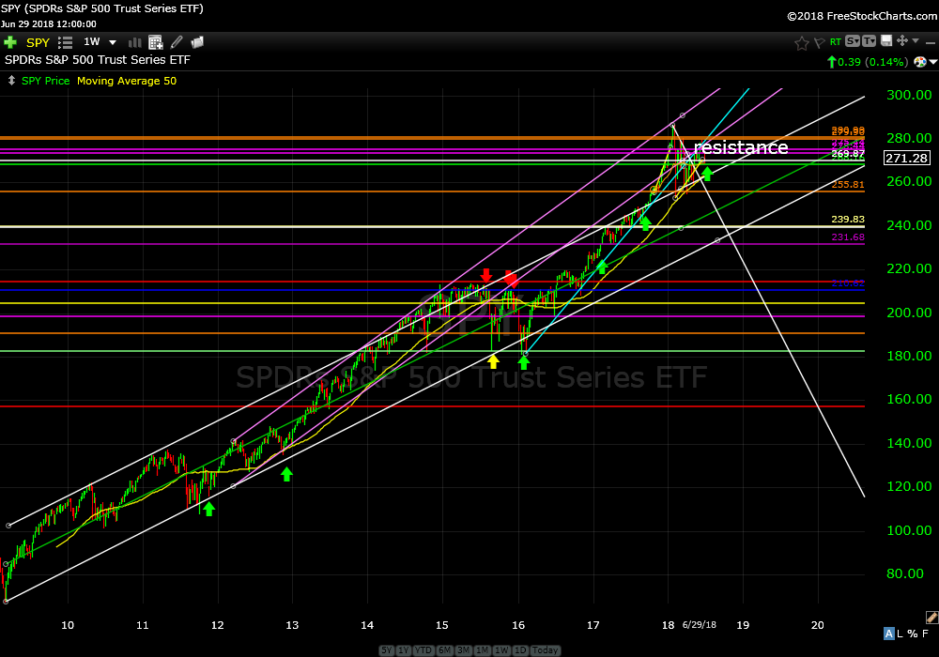Click the Moving Average 50 legend label

(x=126, y=81)
